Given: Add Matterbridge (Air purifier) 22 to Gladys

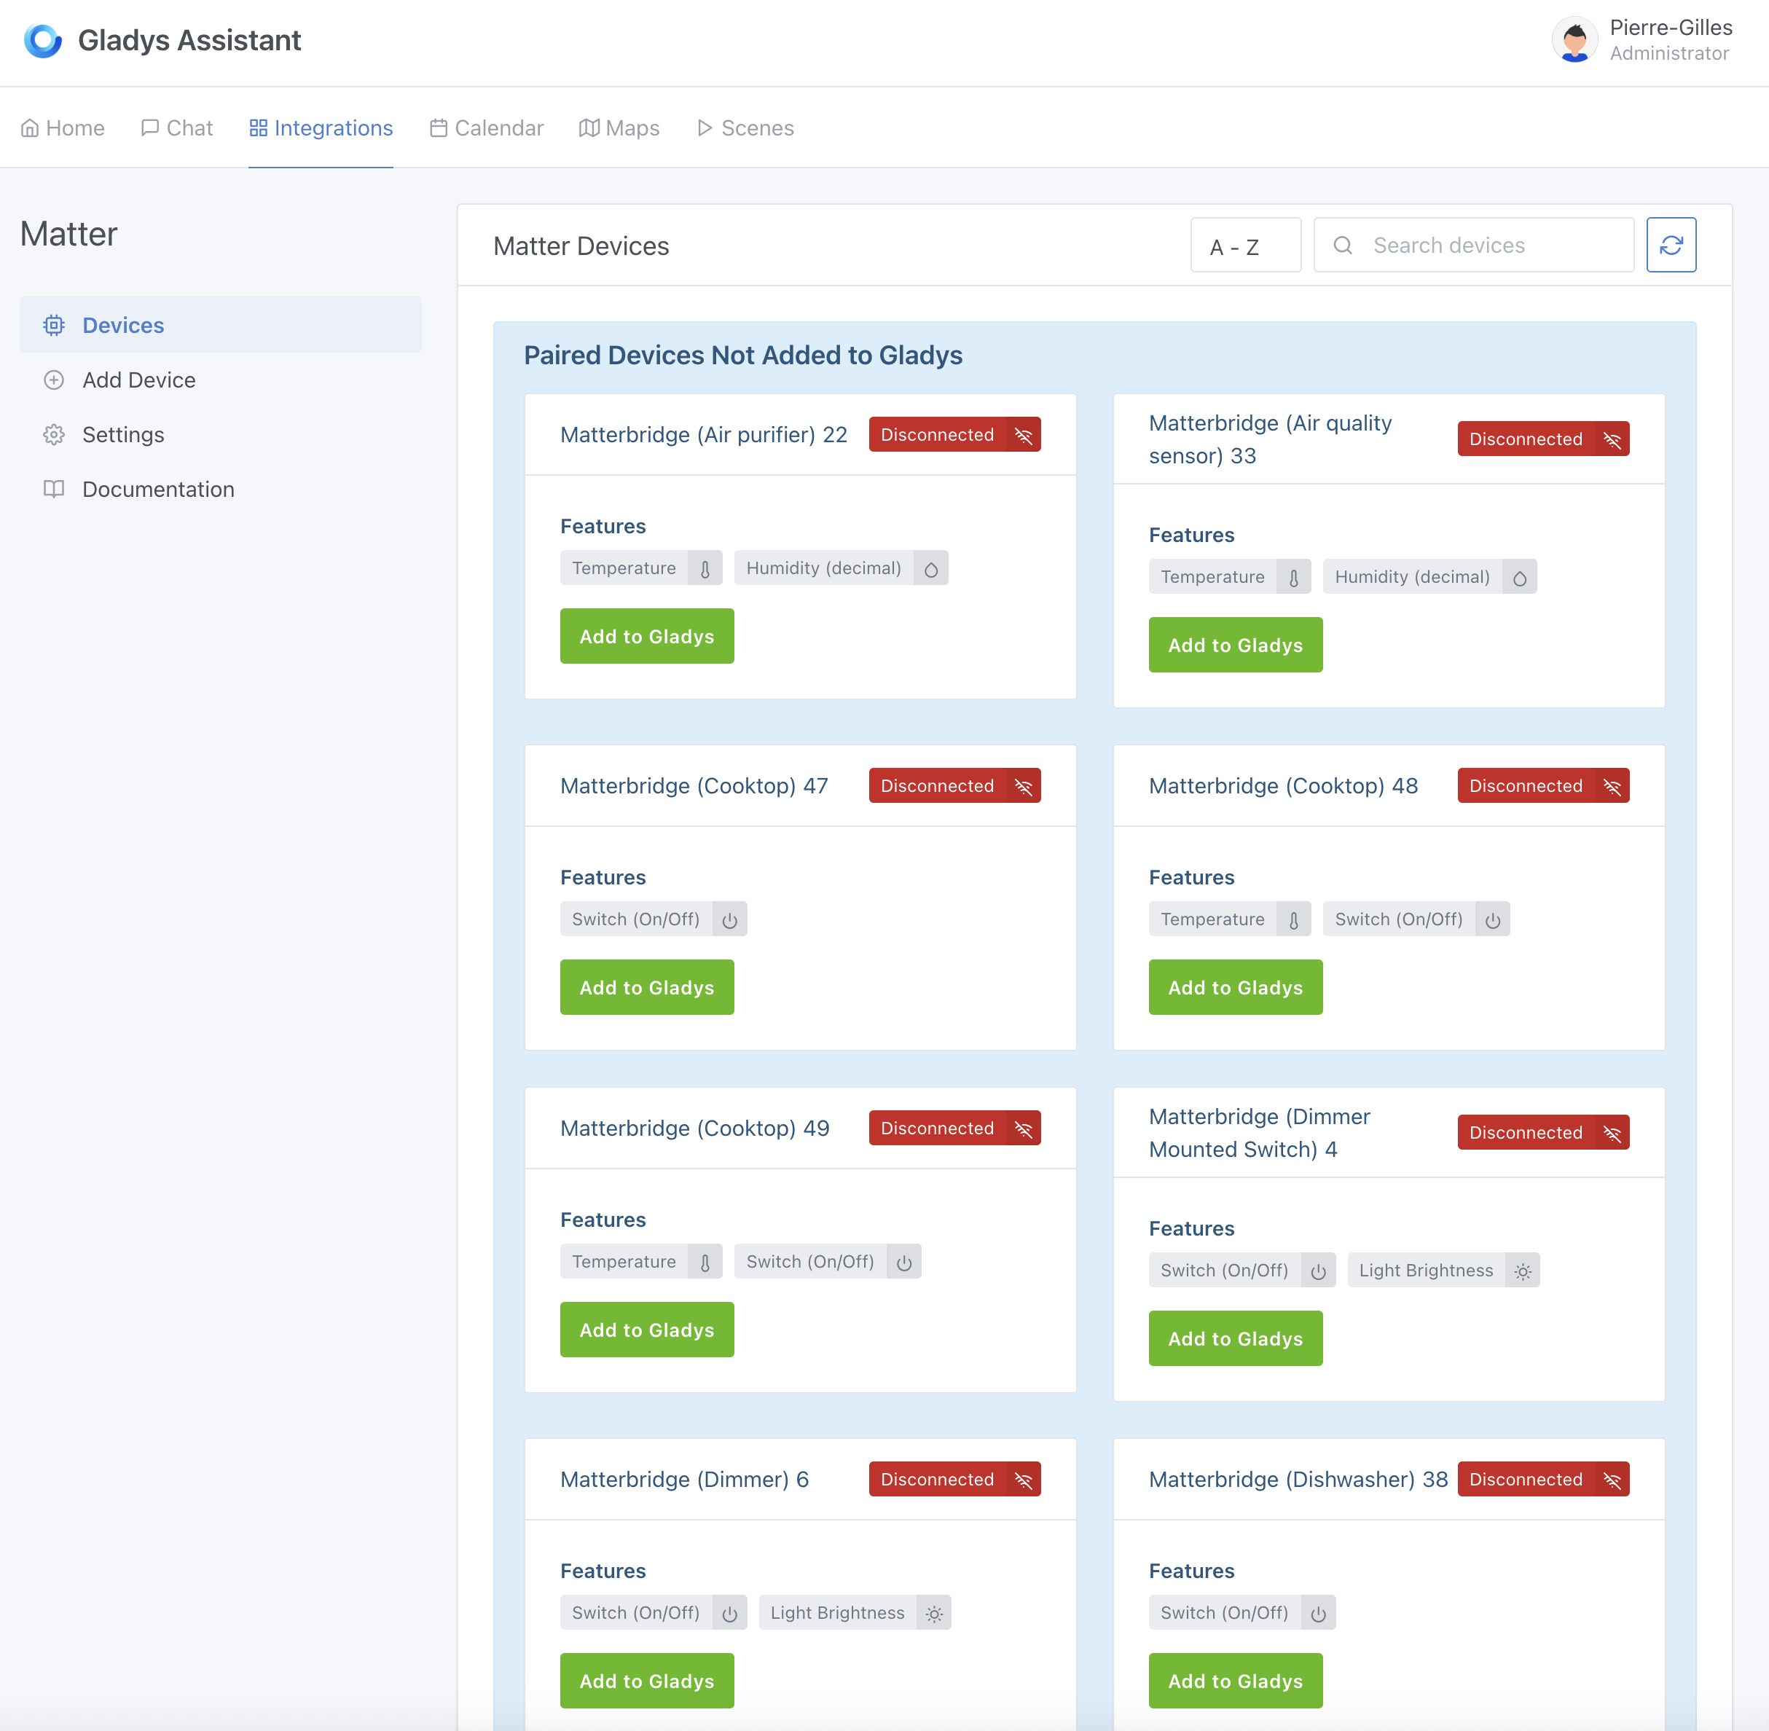Looking at the screenshot, I should tap(646, 637).
